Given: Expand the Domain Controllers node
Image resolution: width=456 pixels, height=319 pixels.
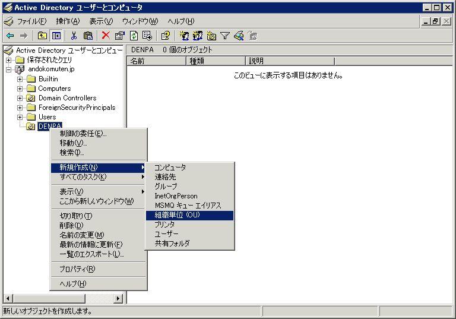Looking at the screenshot, I should pos(20,98).
